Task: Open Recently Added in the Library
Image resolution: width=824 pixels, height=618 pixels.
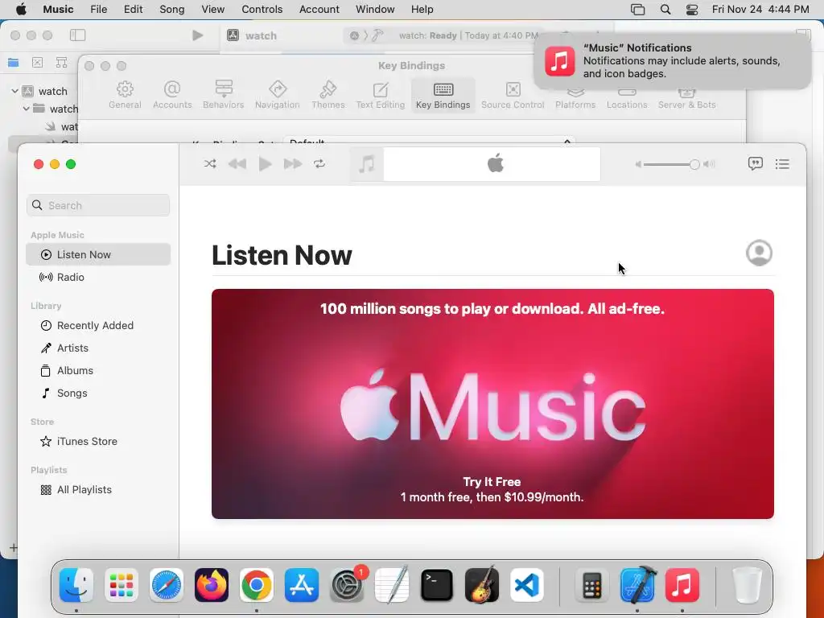Action: coord(98,325)
